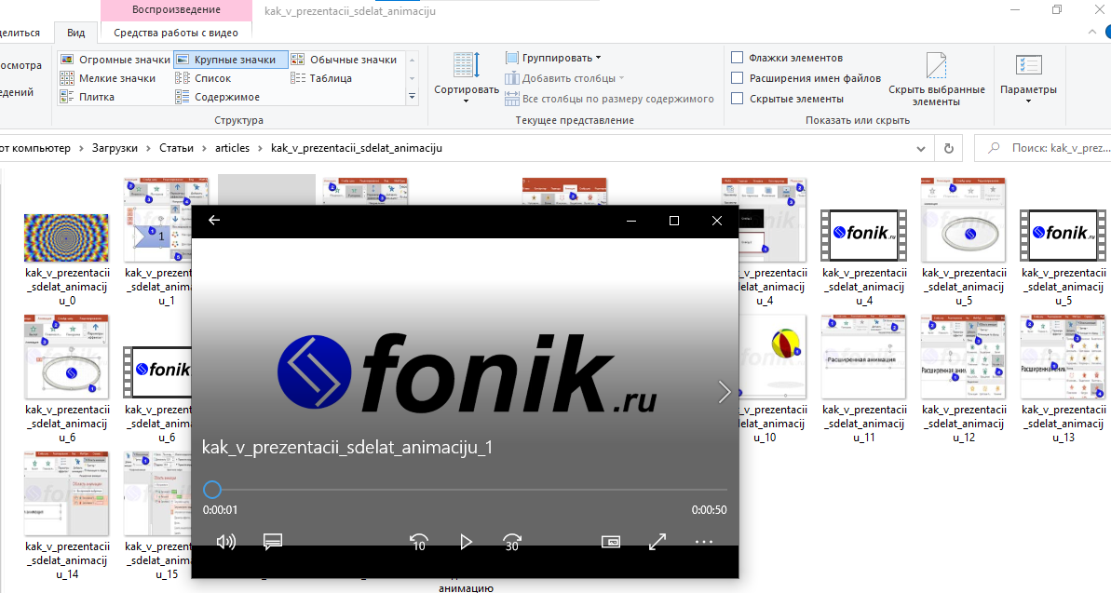Select thumbnail kak_v_prezentacii_sdelat_animaciju_12
Image resolution: width=1111 pixels, height=593 pixels.
pos(964,357)
